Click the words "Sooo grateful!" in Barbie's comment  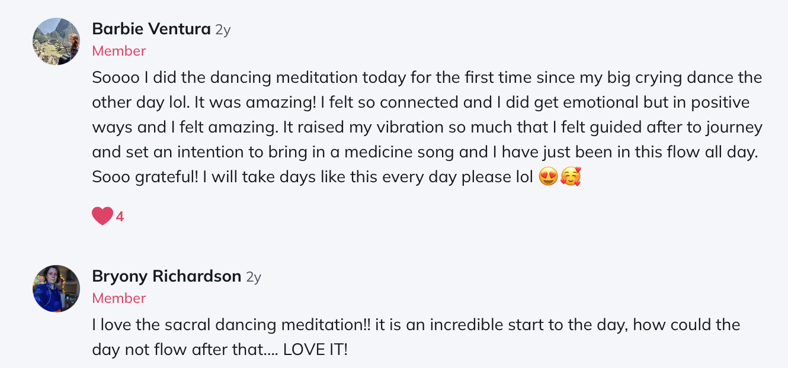point(145,177)
